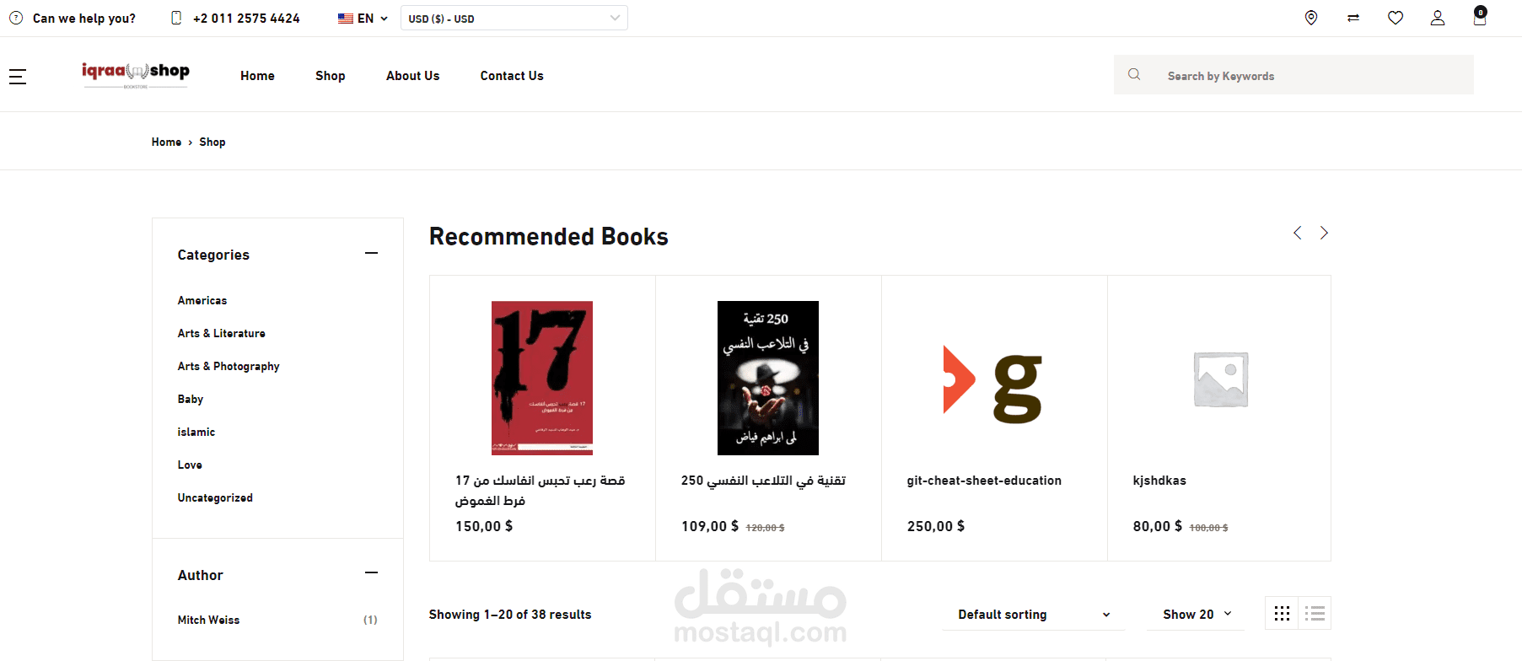Open the shopping cart bag icon

pos(1480,16)
